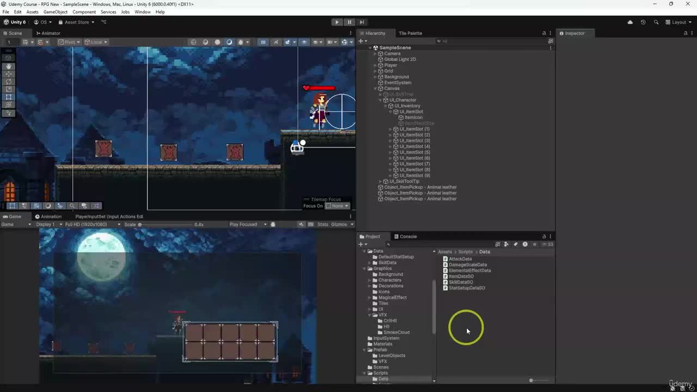Image resolution: width=697 pixels, height=392 pixels.
Task: Open Display 1 dropdown in Game view
Action: 48,224
